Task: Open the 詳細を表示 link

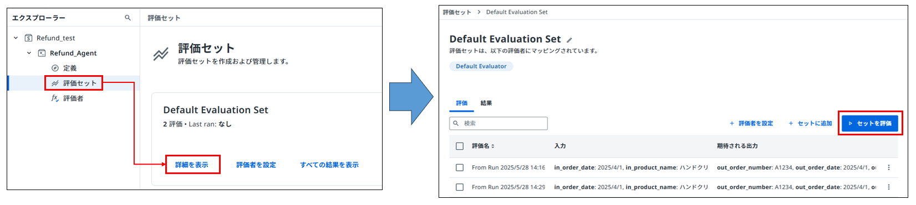Action: 192,165
